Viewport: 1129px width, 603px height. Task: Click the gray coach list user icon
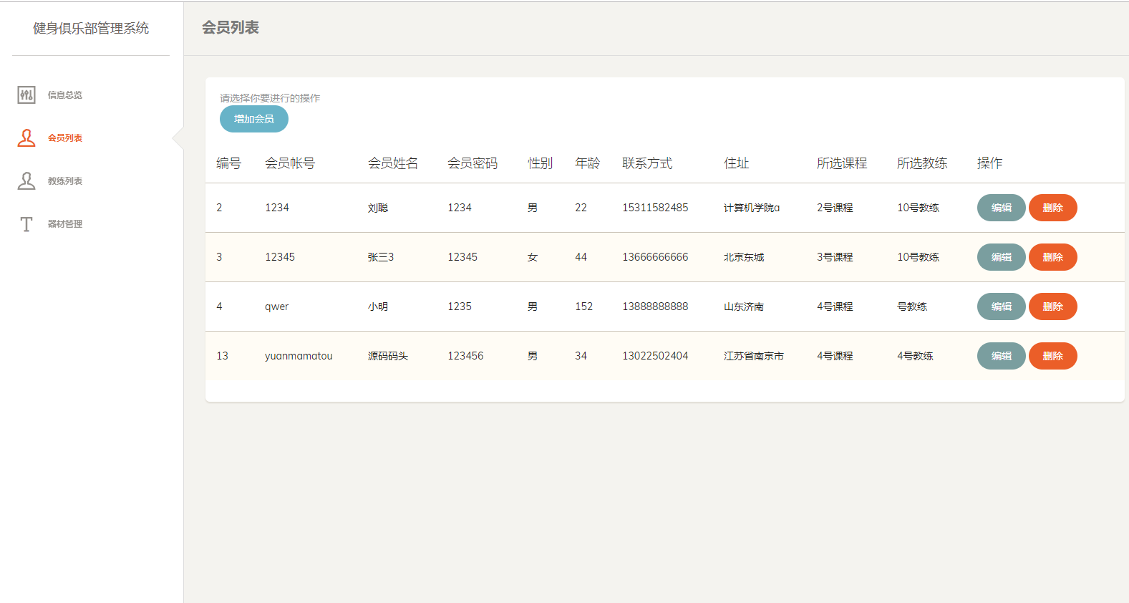pyautogui.click(x=26, y=180)
